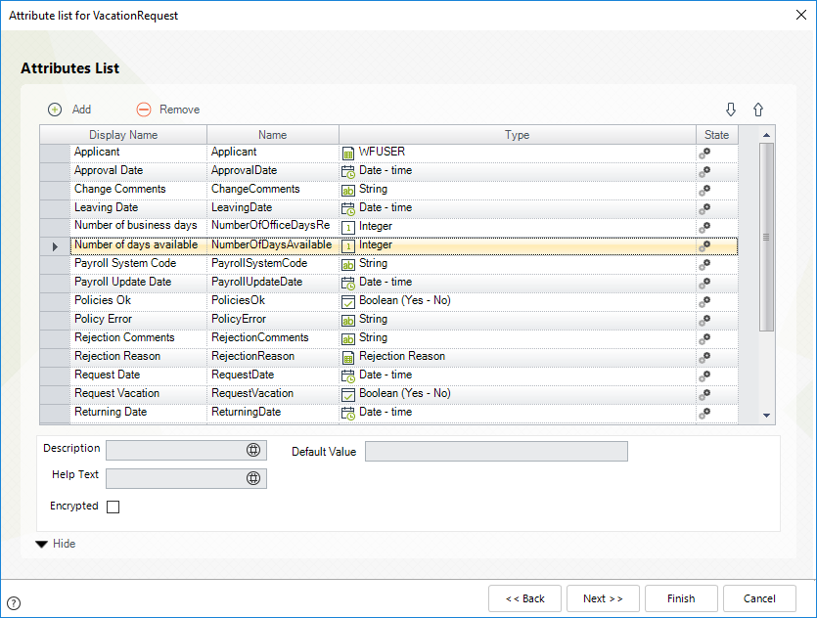Viewport: 817px width, 618px height.
Task: Click the Finish button
Action: coord(681,598)
